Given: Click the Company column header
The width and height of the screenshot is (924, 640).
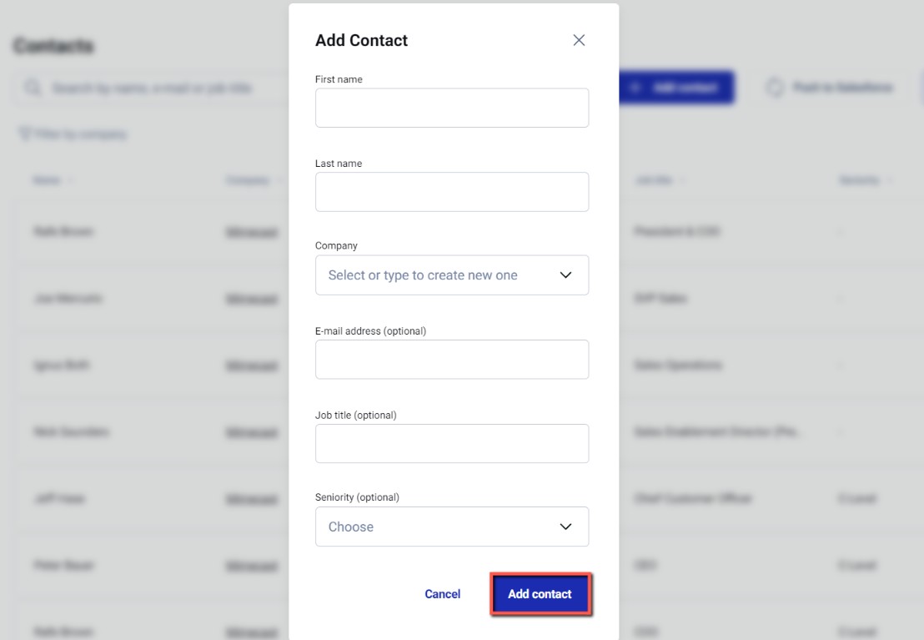Looking at the screenshot, I should (249, 179).
